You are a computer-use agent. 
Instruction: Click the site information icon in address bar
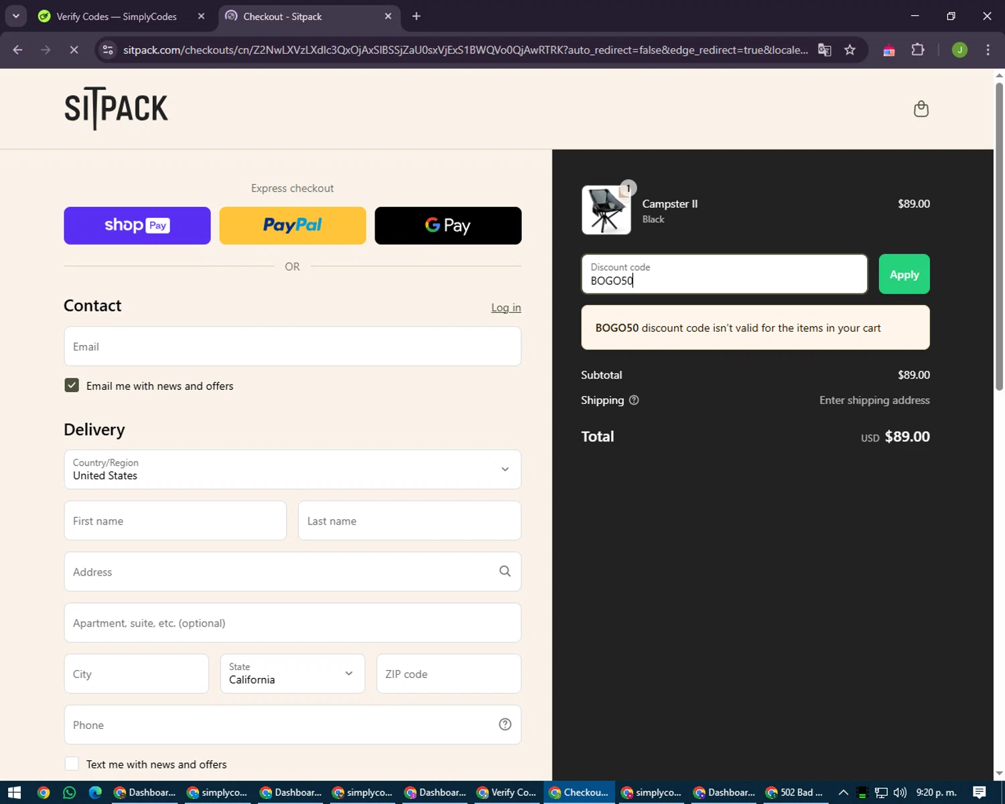click(108, 50)
